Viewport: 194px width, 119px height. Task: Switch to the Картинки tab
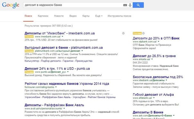(x=43, y=16)
